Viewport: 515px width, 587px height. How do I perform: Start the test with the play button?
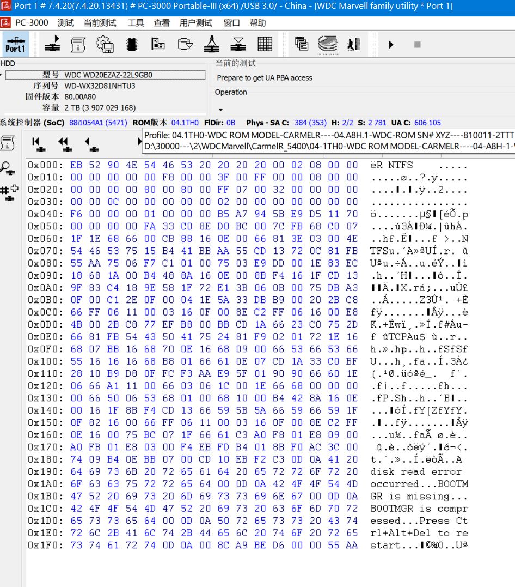click(391, 45)
